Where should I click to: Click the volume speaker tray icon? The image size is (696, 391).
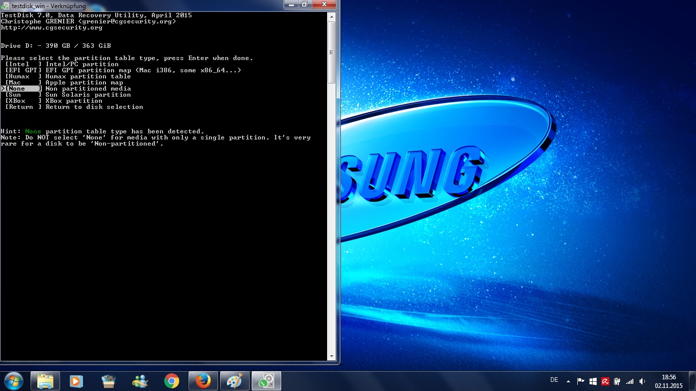pyautogui.click(x=642, y=381)
